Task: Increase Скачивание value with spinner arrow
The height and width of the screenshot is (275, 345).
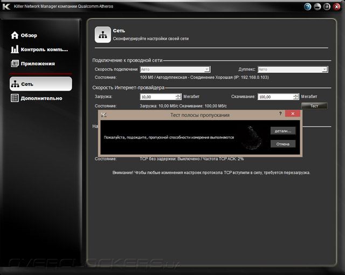Action: click(296, 95)
